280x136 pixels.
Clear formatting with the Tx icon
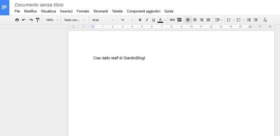[x=265, y=20]
